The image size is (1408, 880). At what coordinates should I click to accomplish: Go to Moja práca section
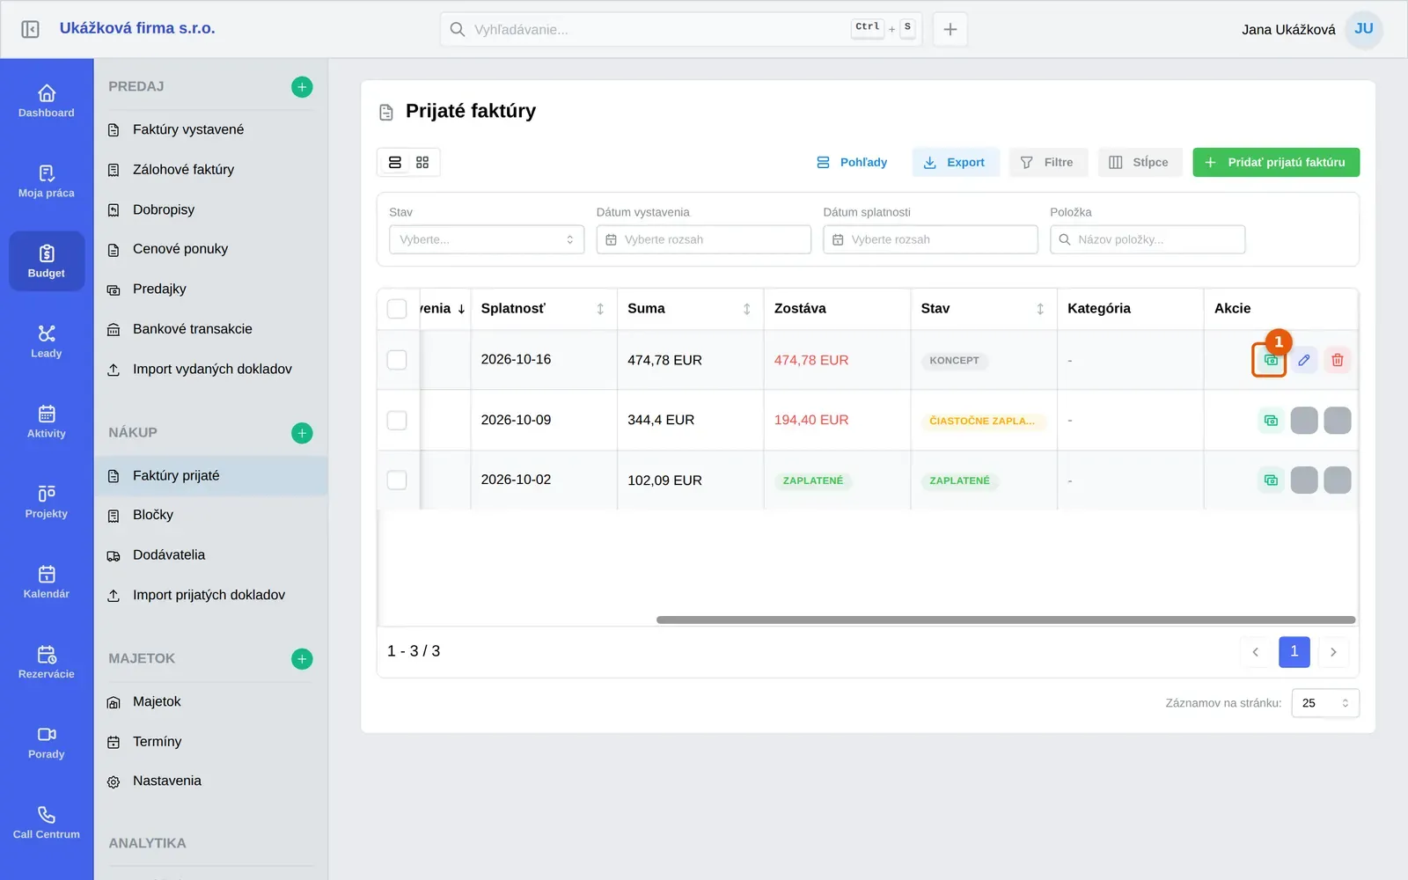coord(47,181)
